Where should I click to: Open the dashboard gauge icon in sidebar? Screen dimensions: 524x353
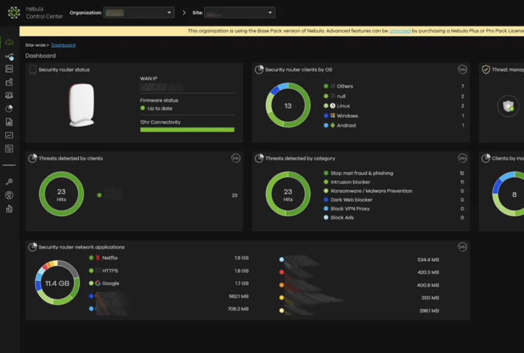tap(9, 42)
